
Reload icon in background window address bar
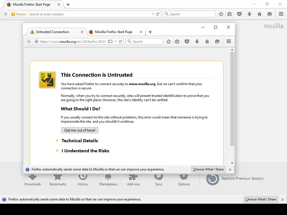(158, 14)
